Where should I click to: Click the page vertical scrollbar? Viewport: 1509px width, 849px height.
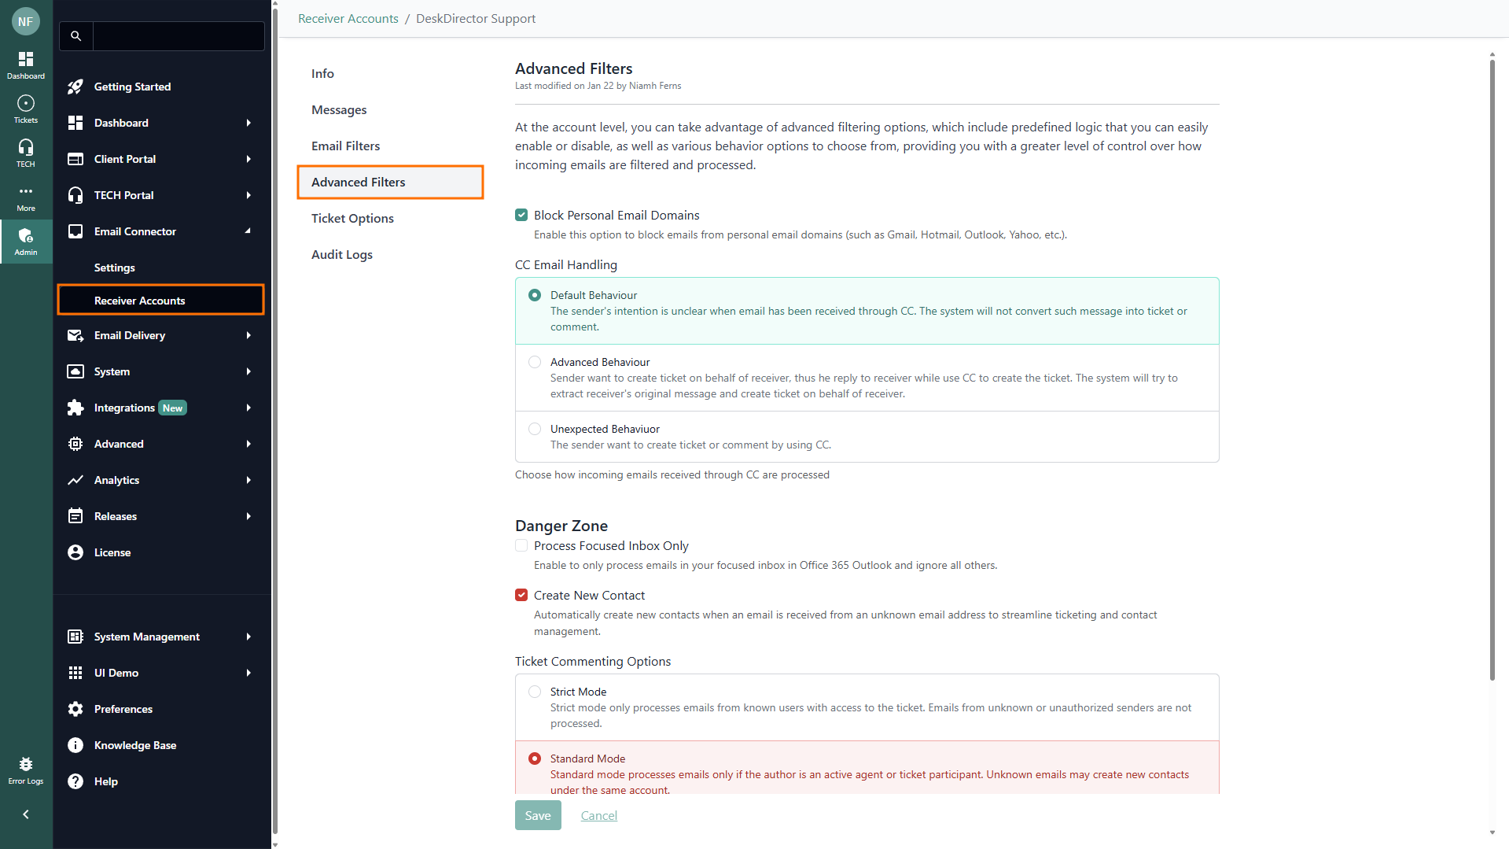click(x=1492, y=370)
